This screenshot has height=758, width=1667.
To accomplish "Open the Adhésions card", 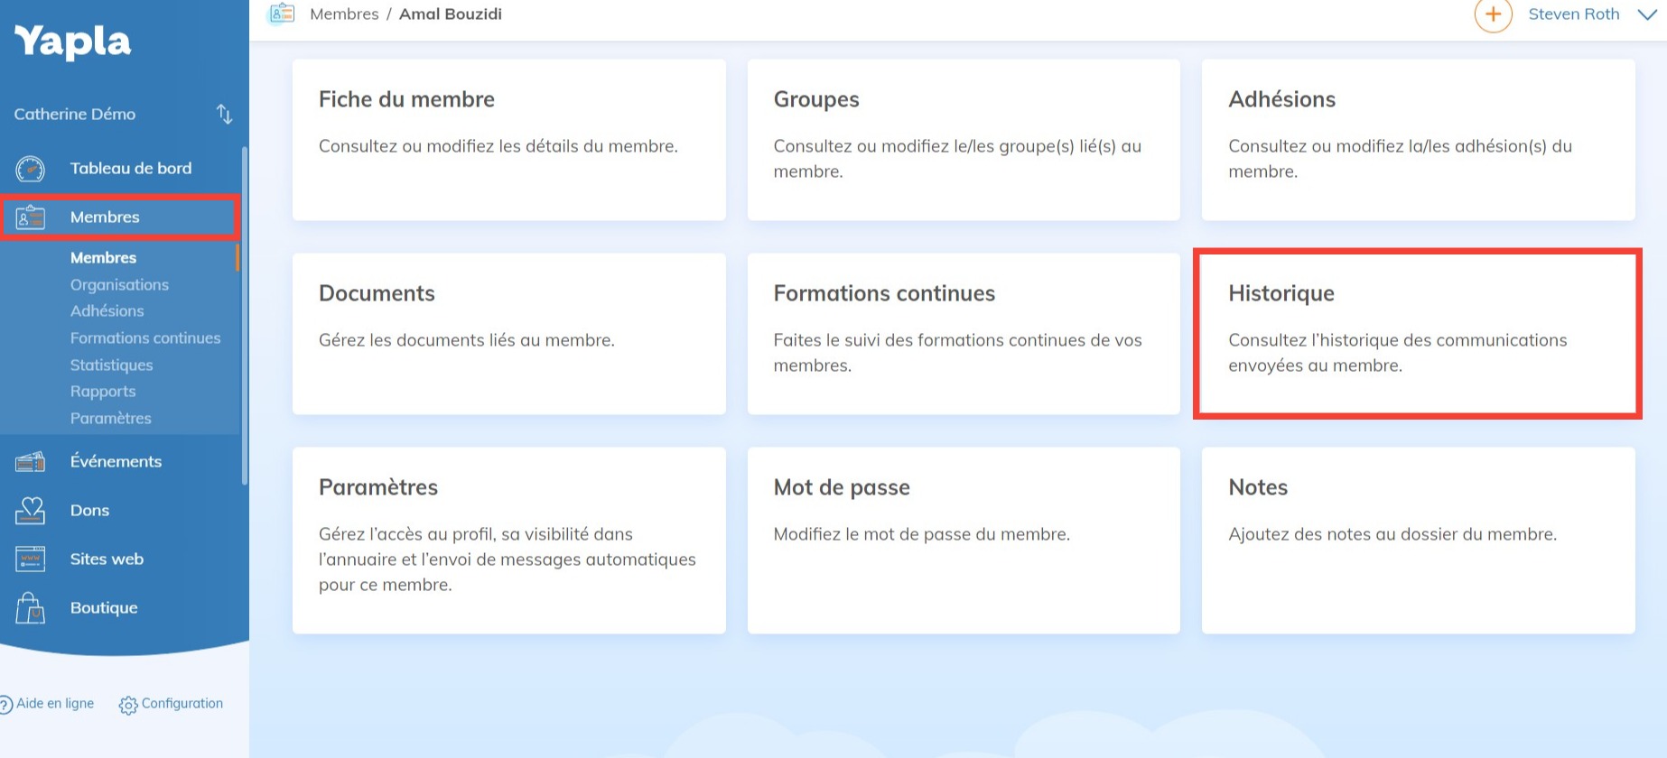I will [x=1419, y=140].
